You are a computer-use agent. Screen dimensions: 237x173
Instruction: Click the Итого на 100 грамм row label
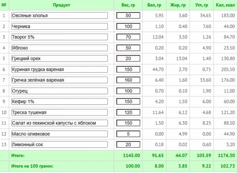[32, 166]
